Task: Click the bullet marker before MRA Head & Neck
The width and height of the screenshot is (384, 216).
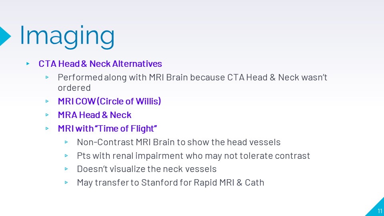Action: [47, 115]
